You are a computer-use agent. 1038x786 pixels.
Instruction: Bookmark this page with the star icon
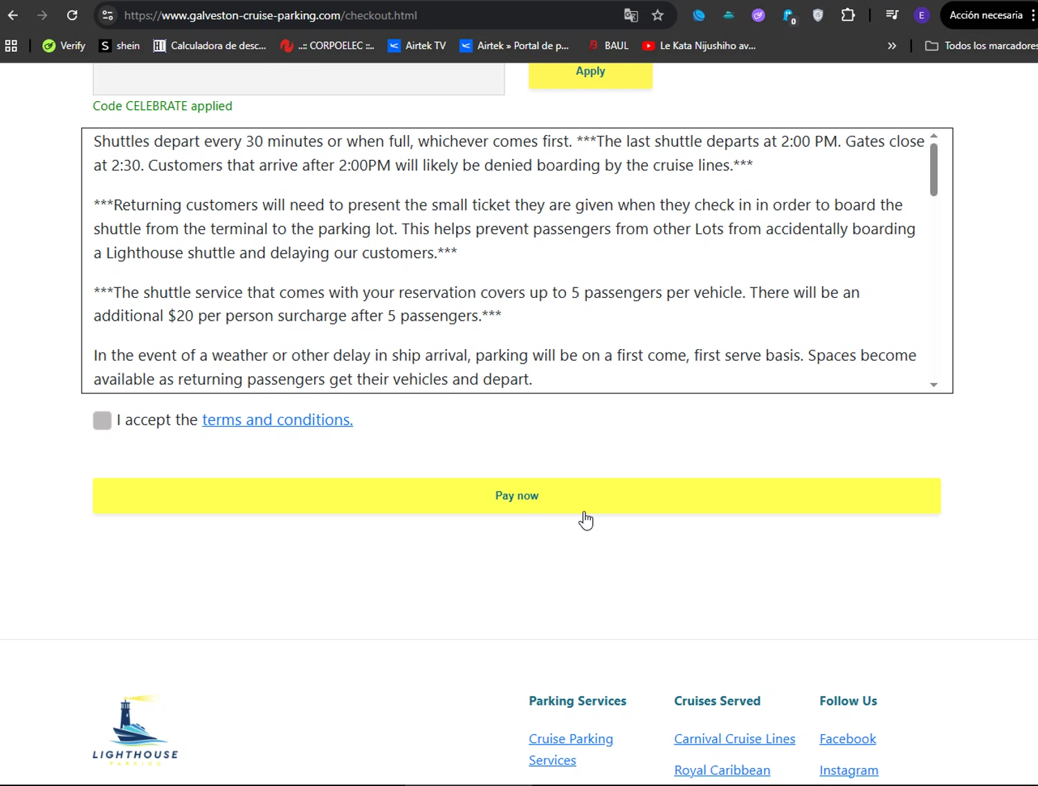tap(657, 15)
